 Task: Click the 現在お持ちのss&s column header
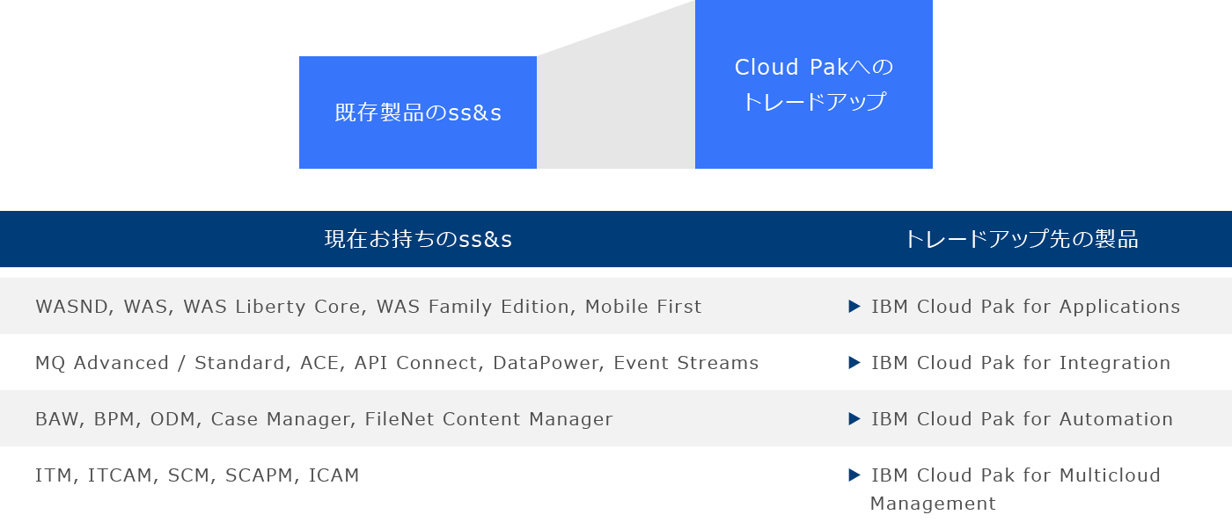pos(418,239)
